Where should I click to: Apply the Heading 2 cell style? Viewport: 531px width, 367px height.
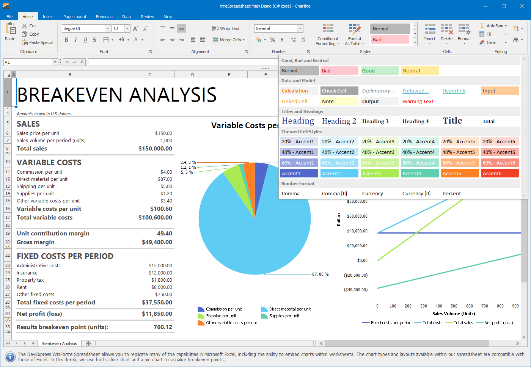[x=339, y=121]
